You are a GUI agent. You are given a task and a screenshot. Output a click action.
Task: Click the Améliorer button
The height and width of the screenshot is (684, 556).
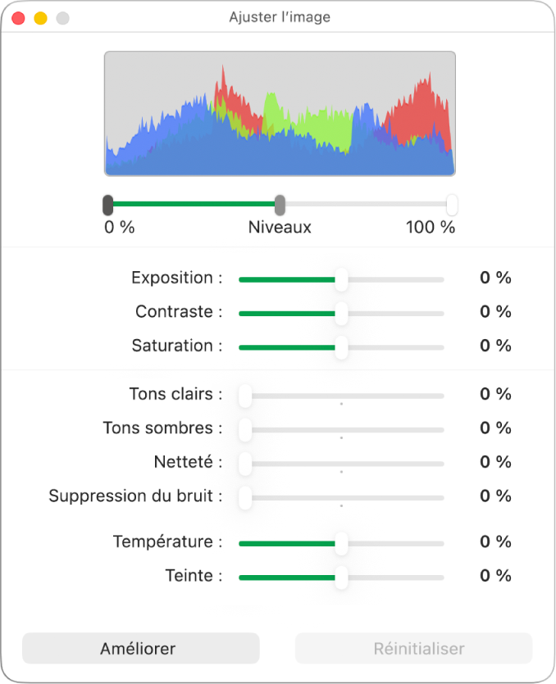140,648
